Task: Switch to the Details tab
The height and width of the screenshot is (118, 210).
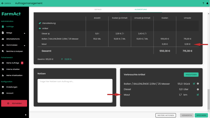Action: tap(98, 9)
